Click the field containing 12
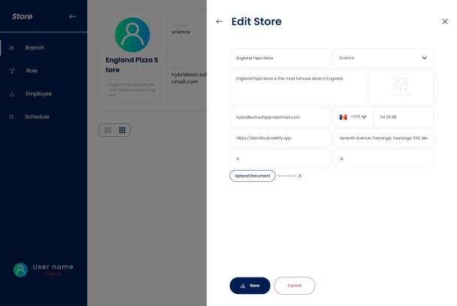This screenshot has height=306, width=457. coord(383,159)
